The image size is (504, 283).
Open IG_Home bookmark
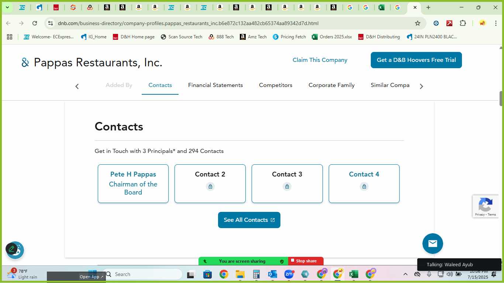[94, 37]
